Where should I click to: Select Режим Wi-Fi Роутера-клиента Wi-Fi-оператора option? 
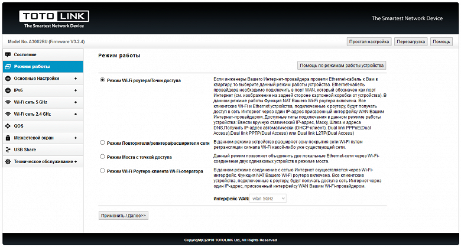pos(102,171)
